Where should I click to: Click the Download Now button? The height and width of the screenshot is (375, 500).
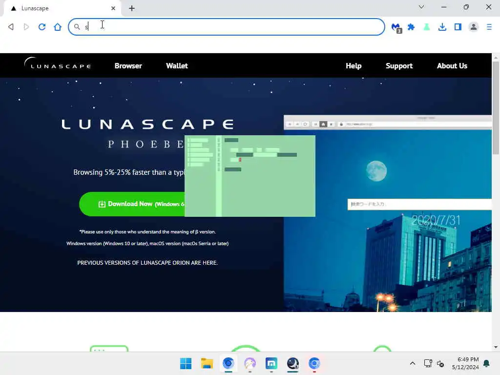tap(132, 204)
